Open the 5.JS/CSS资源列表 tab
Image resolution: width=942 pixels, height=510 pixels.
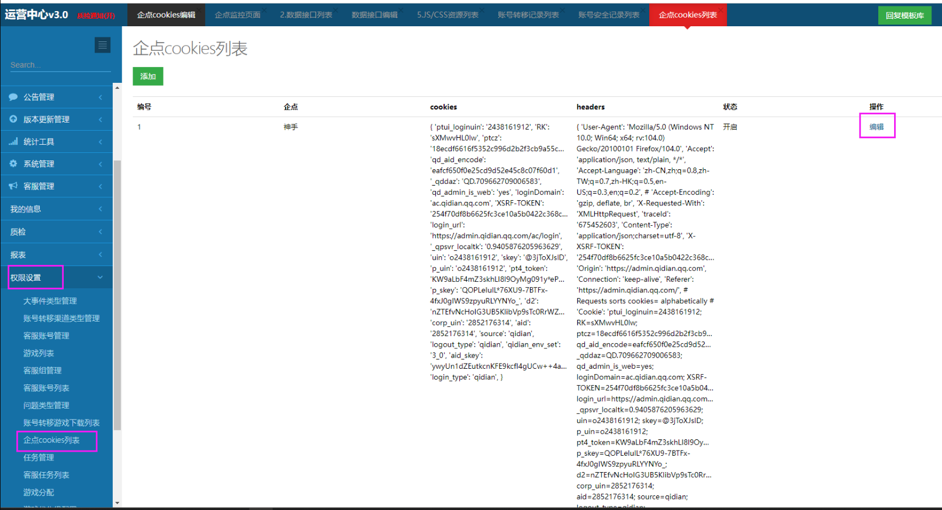tap(448, 15)
